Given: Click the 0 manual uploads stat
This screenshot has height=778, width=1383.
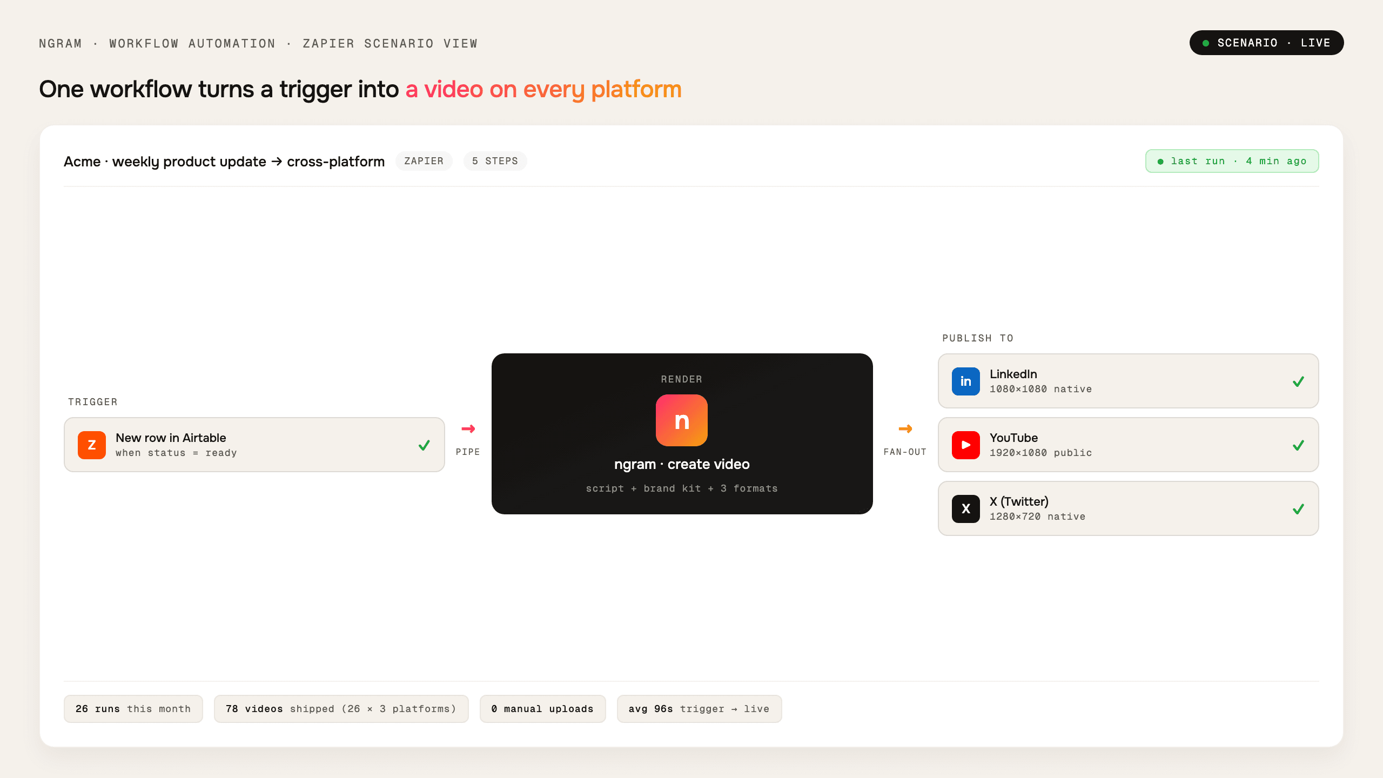Looking at the screenshot, I should [543, 709].
